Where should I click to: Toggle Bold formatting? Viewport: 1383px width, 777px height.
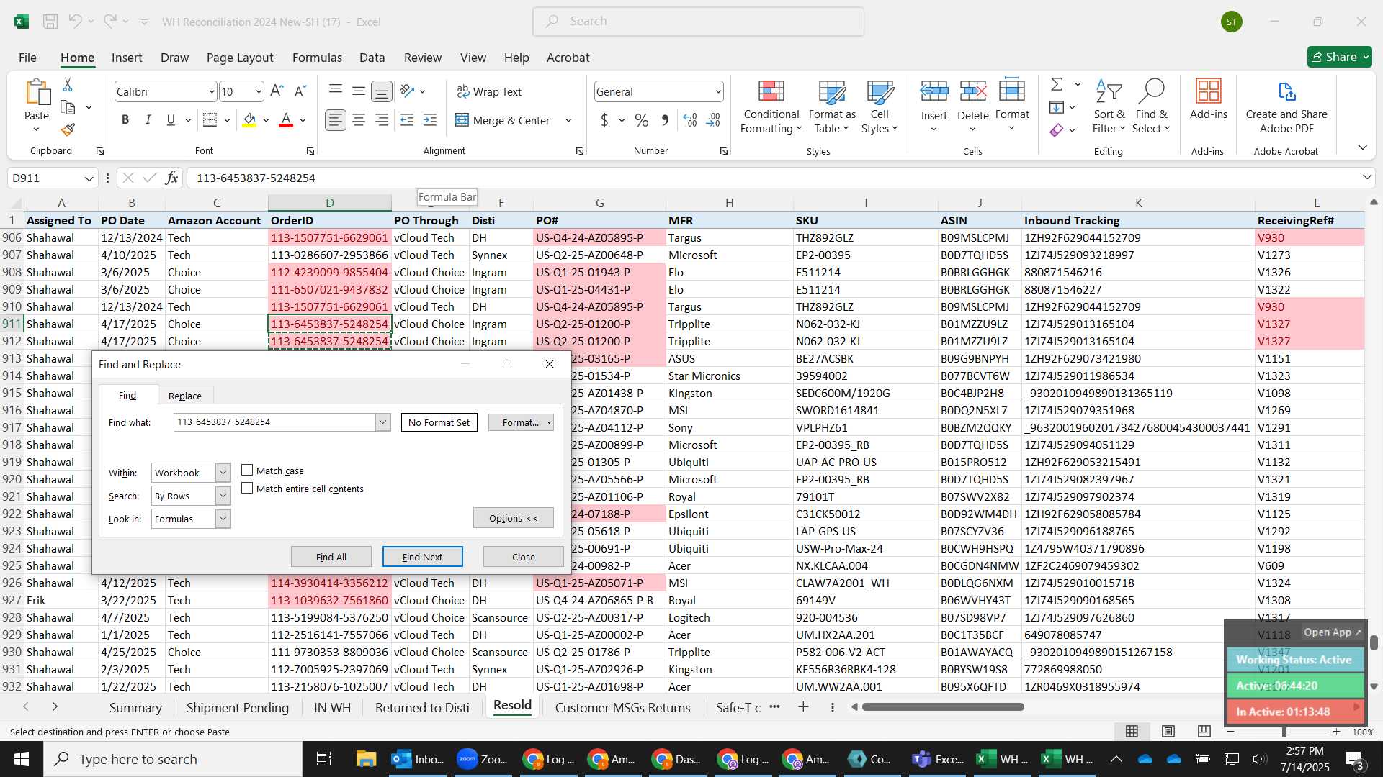click(125, 120)
